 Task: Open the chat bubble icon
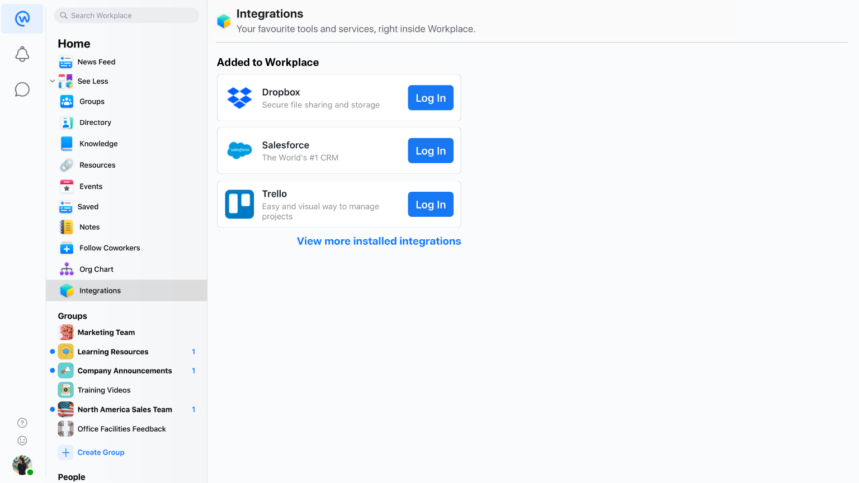[22, 89]
